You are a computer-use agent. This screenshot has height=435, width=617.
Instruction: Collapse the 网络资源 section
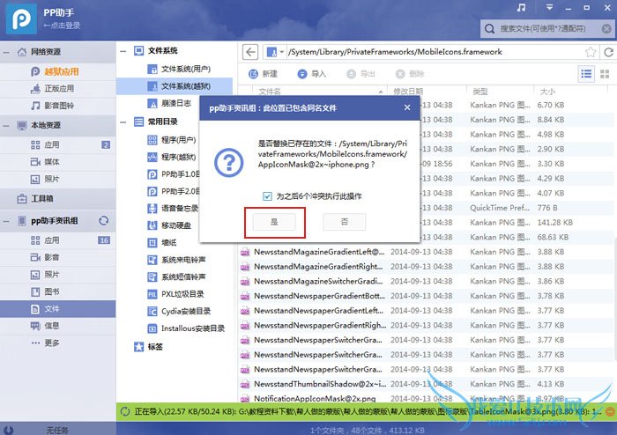6,52
